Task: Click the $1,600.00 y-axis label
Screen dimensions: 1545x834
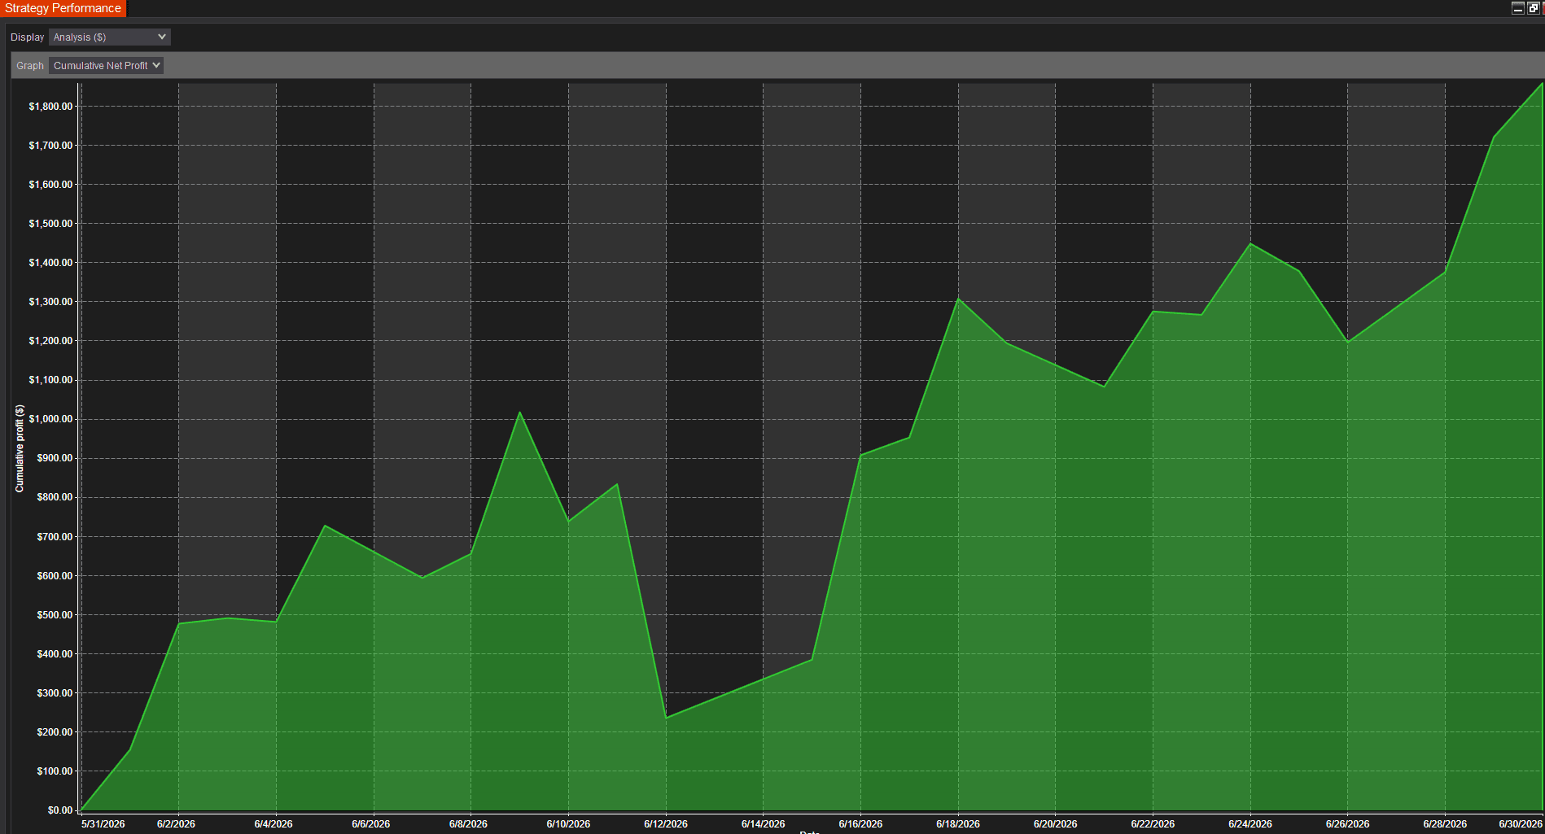Action: tap(50, 185)
